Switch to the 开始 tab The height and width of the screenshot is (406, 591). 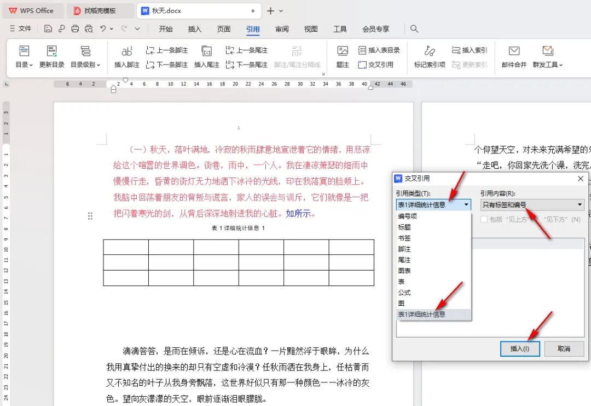[165, 29]
